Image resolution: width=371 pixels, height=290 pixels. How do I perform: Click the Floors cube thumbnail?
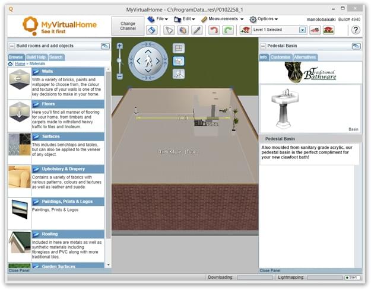click(20, 112)
